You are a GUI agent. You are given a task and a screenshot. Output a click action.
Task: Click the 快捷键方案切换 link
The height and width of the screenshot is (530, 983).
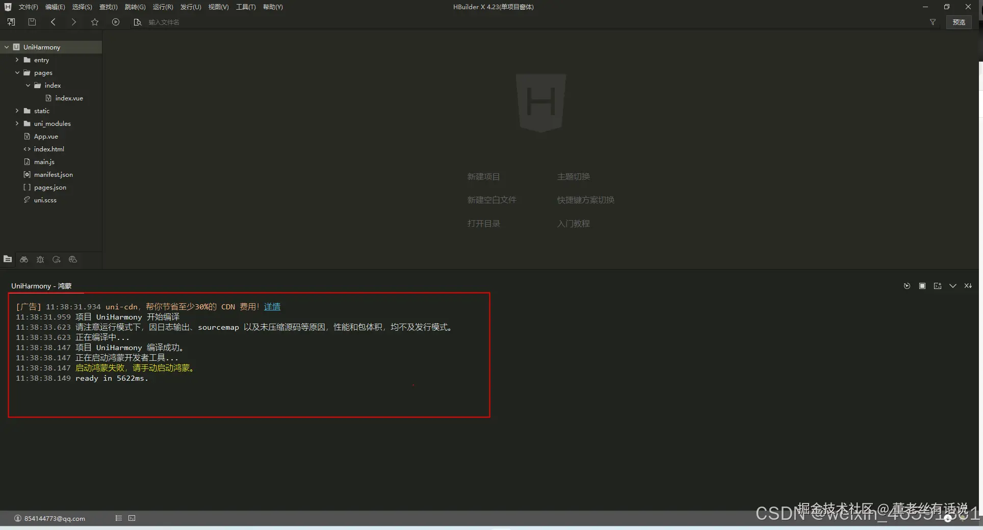tap(585, 200)
